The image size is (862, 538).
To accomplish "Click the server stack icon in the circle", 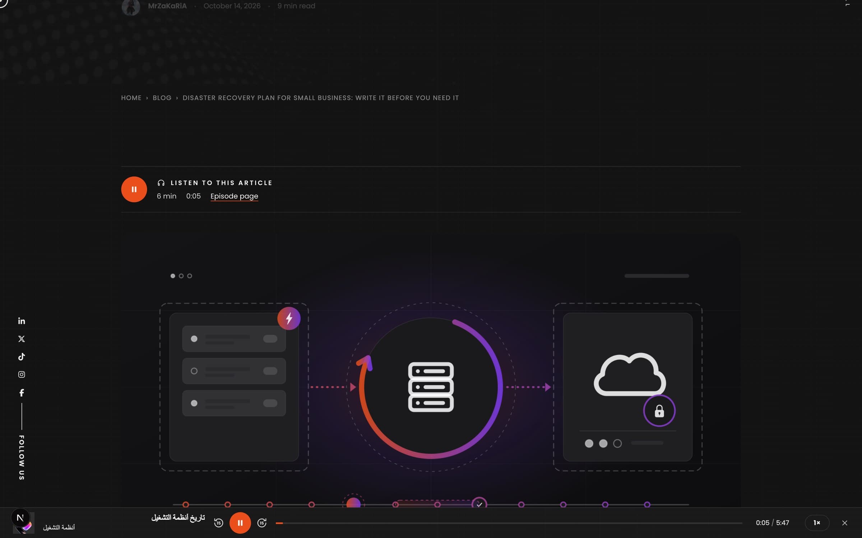I will pyautogui.click(x=431, y=387).
